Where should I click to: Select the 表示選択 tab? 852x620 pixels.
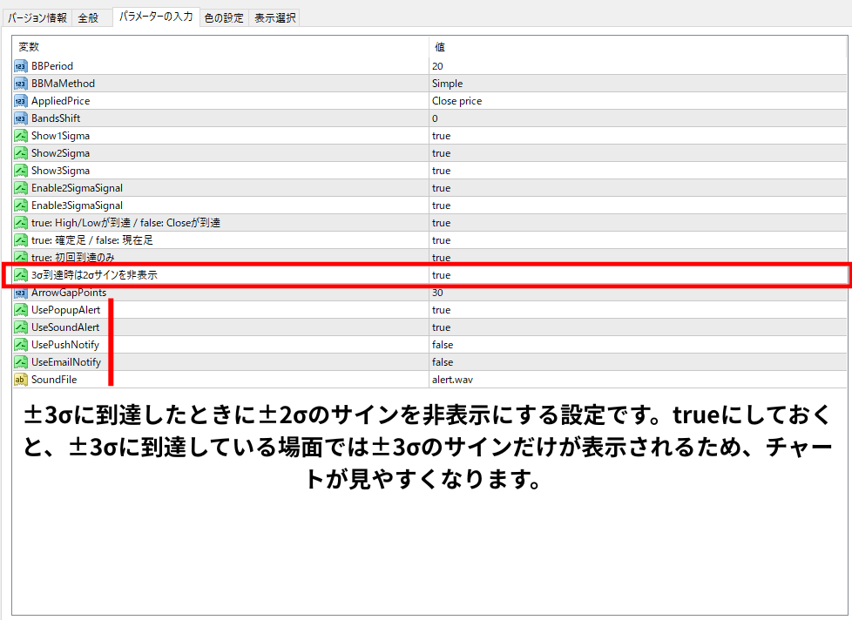click(274, 17)
